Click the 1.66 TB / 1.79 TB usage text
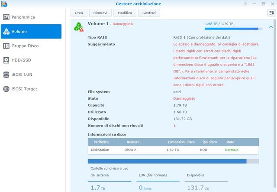The width and height of the screenshot is (277, 192). pos(219,24)
